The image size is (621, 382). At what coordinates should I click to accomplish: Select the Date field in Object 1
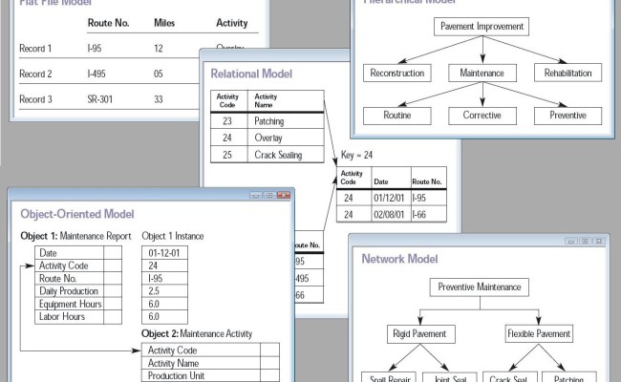78,252
